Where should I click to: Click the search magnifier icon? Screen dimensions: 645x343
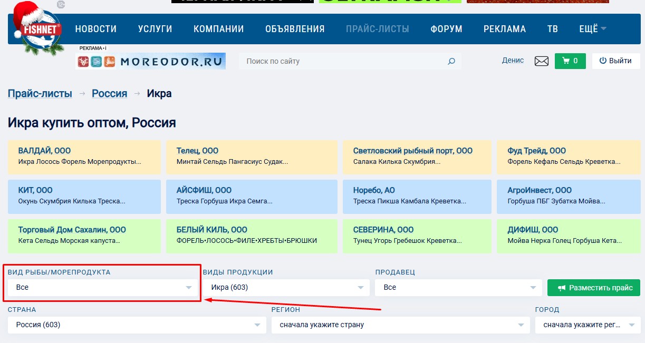[451, 61]
